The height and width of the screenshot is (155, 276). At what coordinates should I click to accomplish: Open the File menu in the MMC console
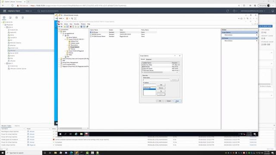(x=61, y=24)
